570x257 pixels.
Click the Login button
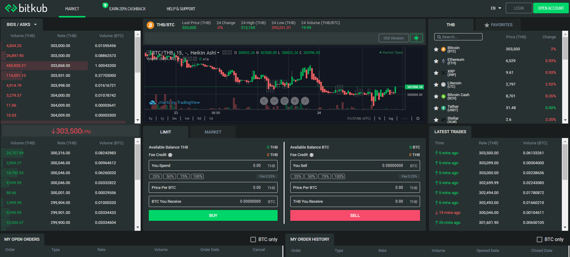[x=519, y=8]
